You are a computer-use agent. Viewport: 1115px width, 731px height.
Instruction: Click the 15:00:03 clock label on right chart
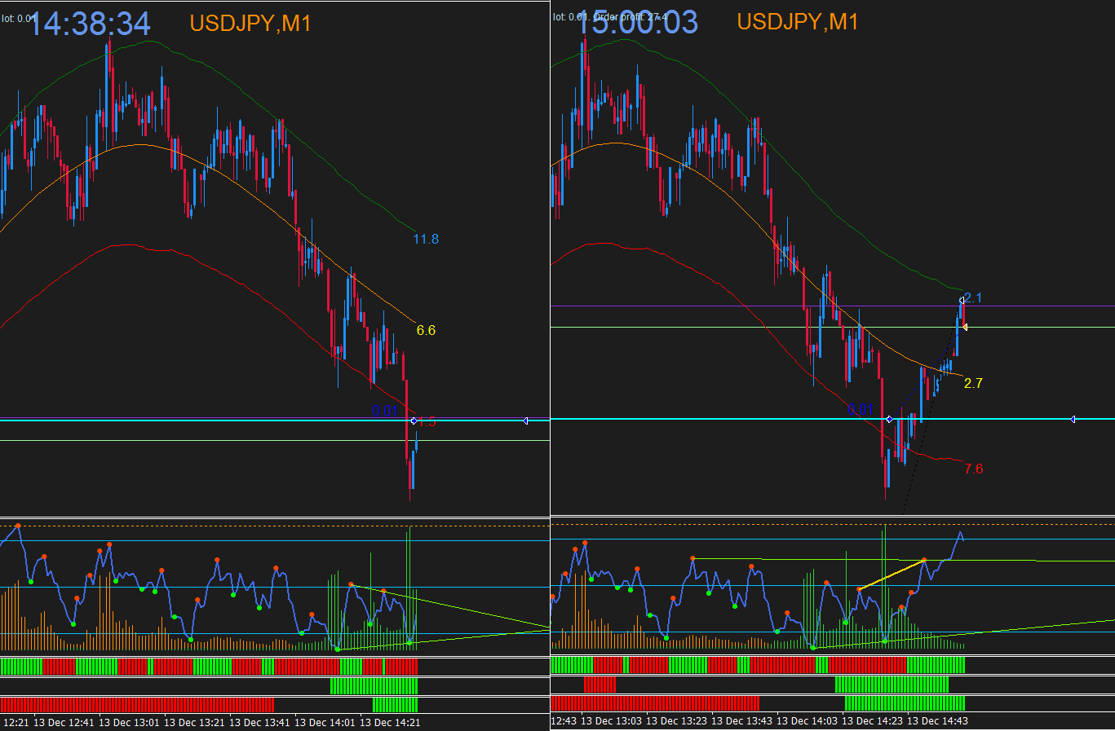[637, 22]
